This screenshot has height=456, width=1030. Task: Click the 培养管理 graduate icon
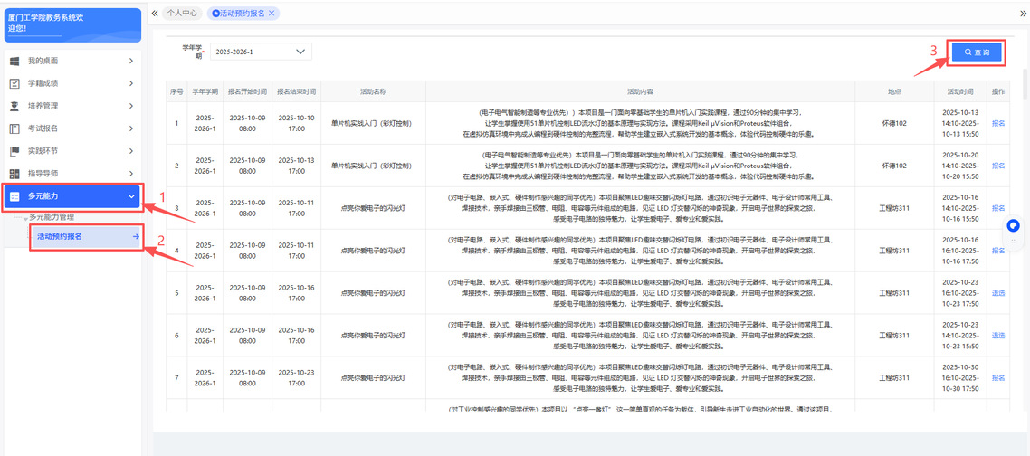[14, 106]
